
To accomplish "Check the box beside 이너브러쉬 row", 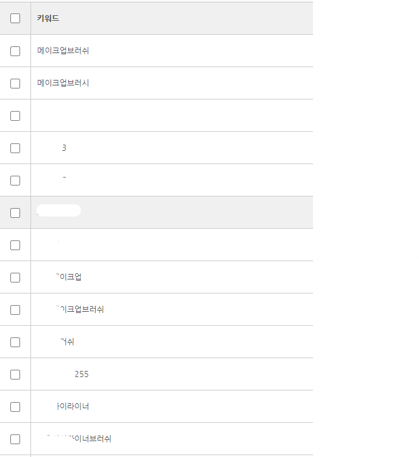I will (x=15, y=439).
